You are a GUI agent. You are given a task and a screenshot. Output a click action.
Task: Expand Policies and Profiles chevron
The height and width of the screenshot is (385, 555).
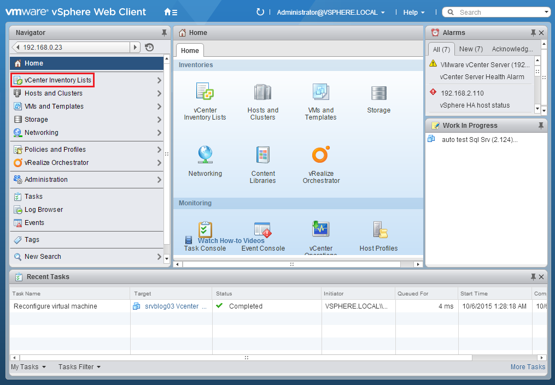[x=159, y=150]
